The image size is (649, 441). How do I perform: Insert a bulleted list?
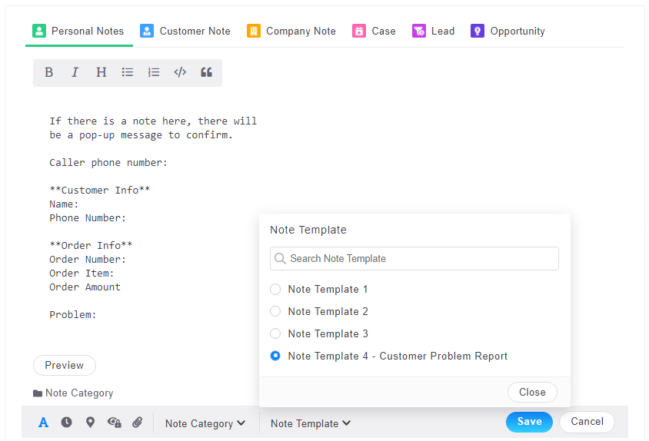pos(128,72)
